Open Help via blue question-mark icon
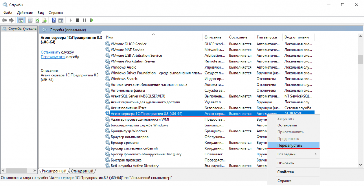The height and width of the screenshot is (186, 364). click(54, 20)
